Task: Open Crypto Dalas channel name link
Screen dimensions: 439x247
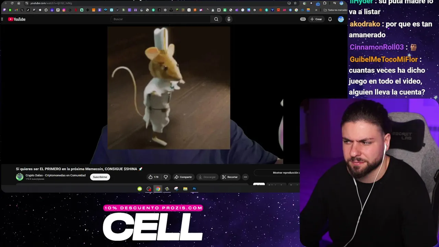Action: (x=56, y=175)
